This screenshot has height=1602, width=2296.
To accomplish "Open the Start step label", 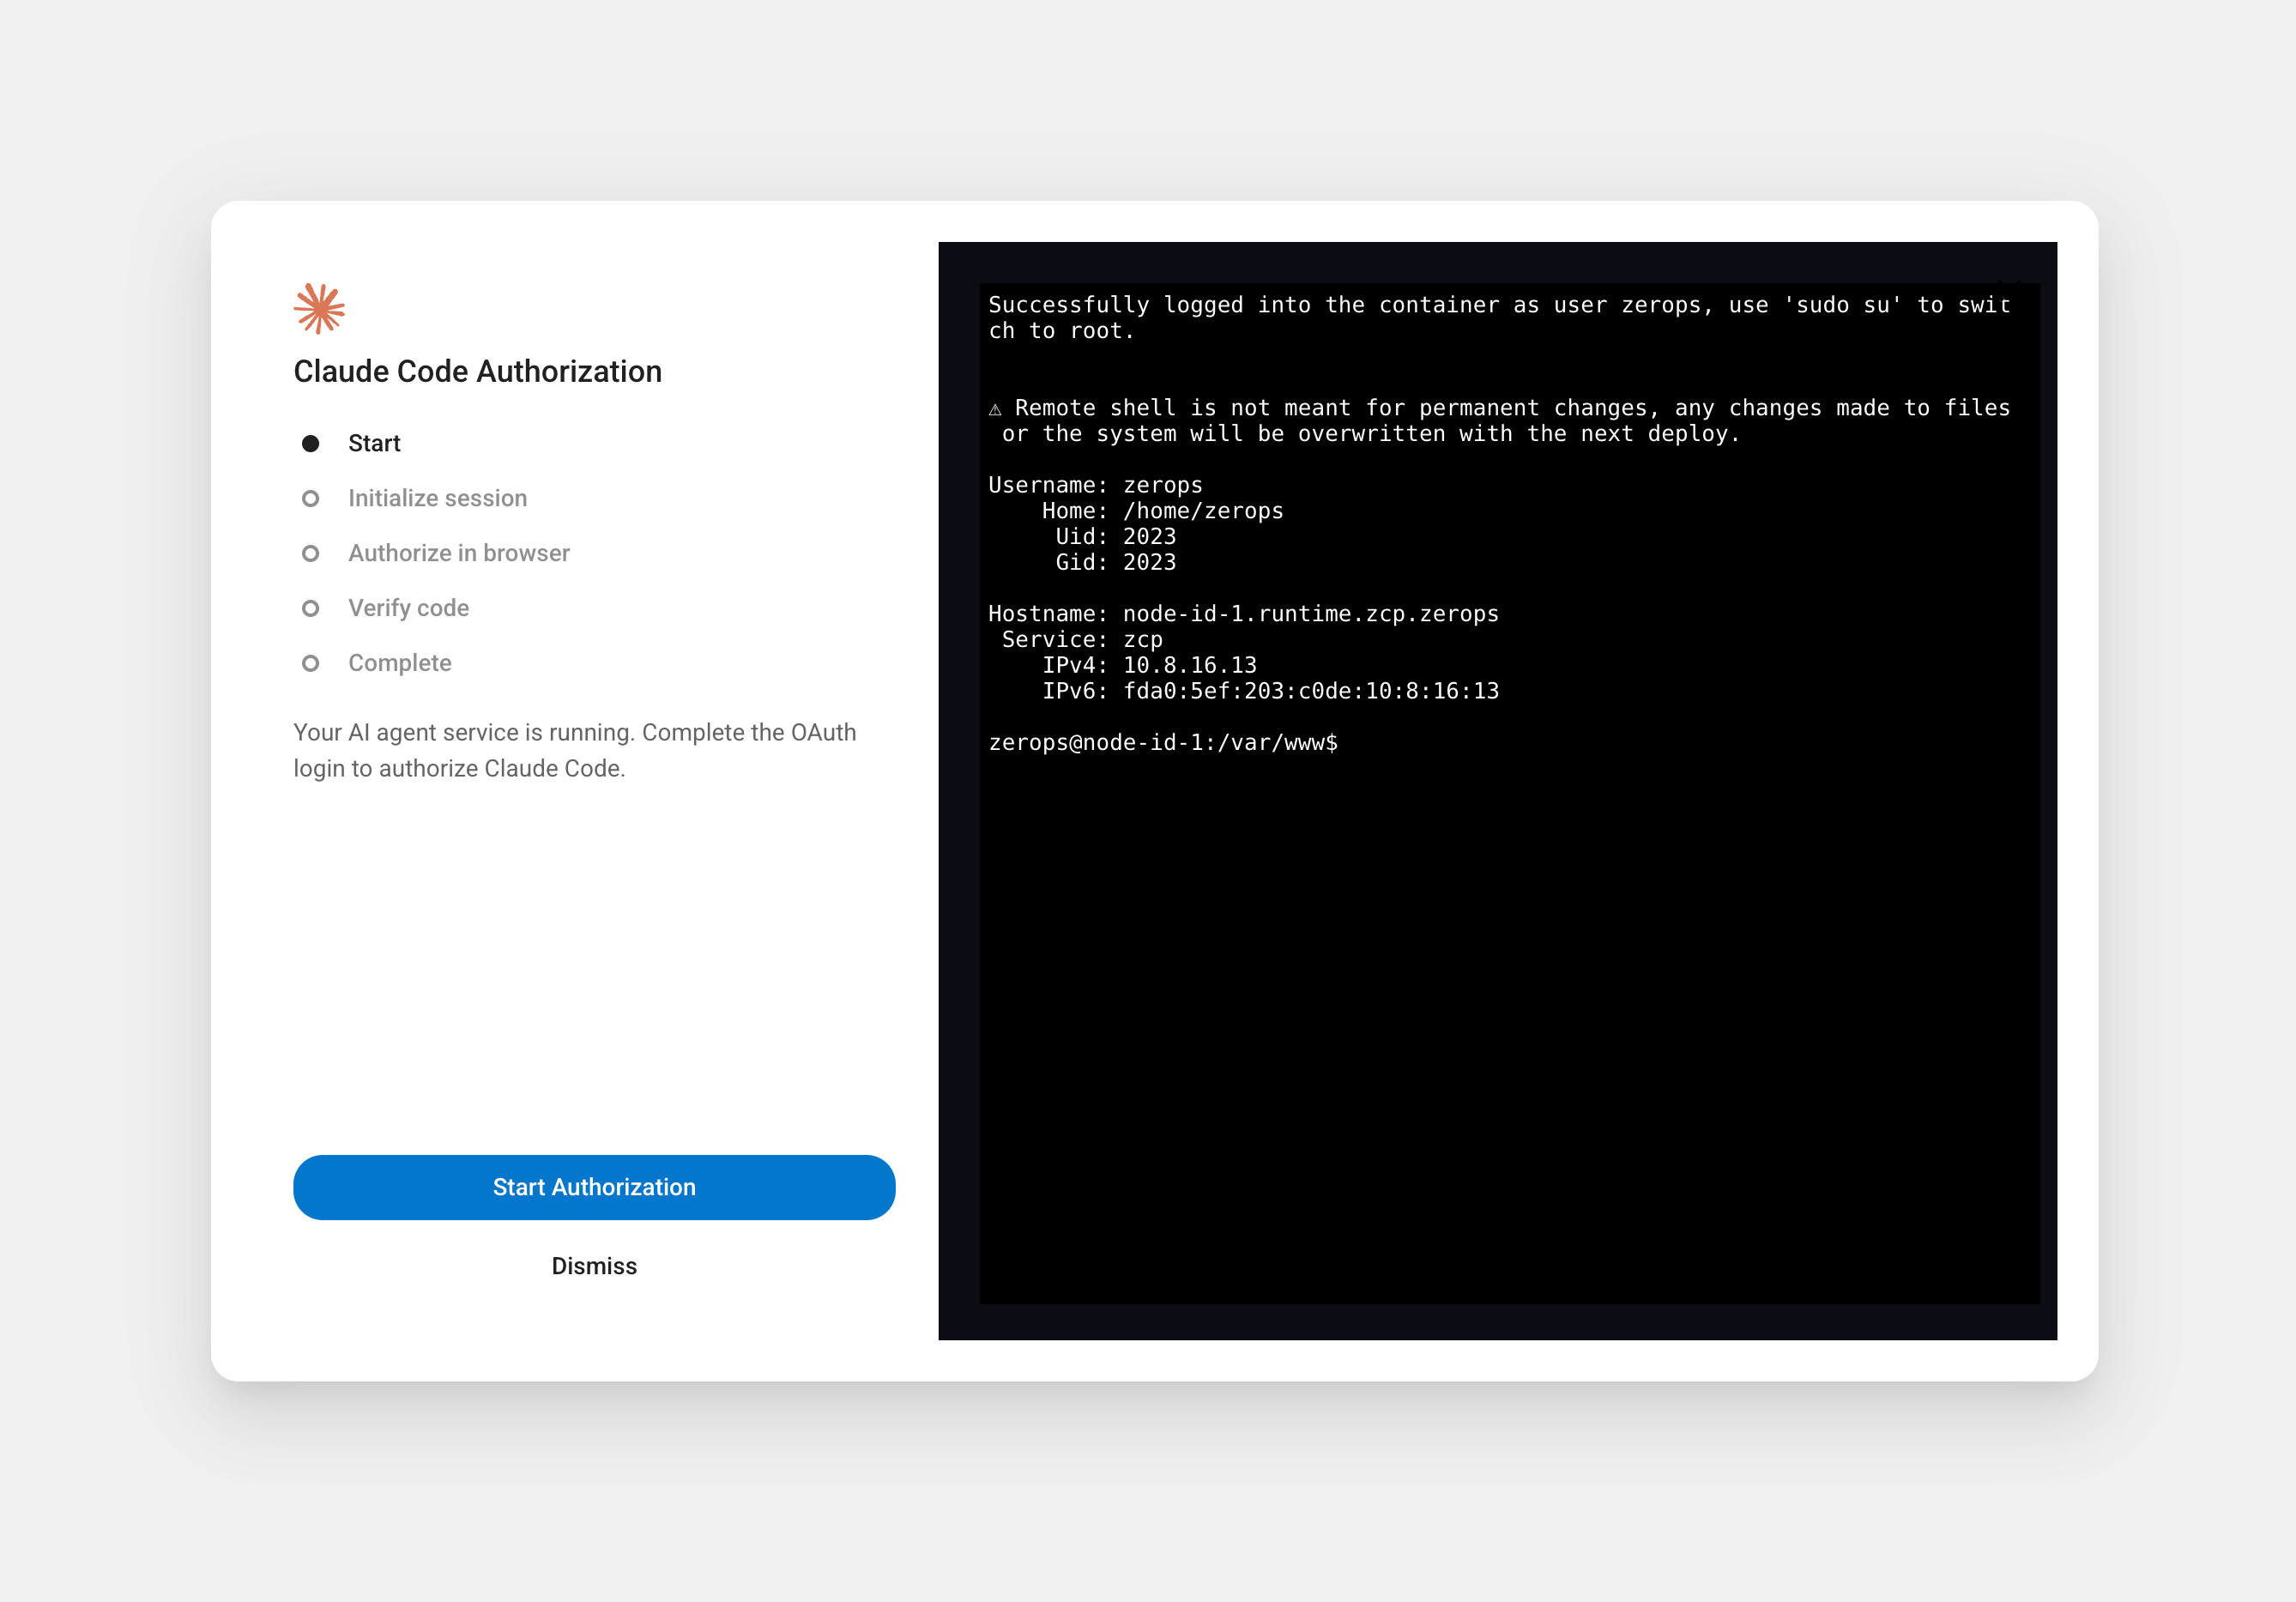I will (374, 443).
